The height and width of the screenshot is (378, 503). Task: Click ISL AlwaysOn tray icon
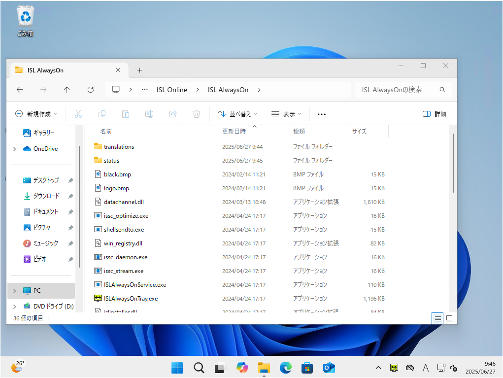pos(394,368)
